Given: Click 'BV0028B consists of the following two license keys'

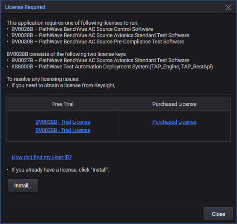Looking at the screenshot, I should (x=66, y=54).
